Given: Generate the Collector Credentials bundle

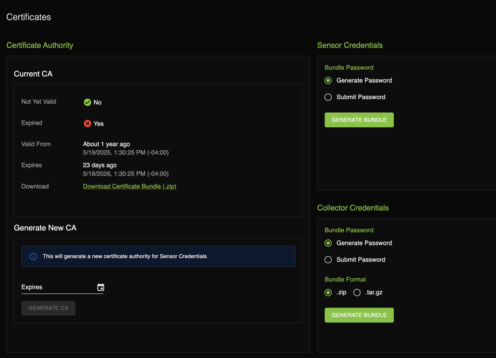Looking at the screenshot, I should (x=359, y=315).
